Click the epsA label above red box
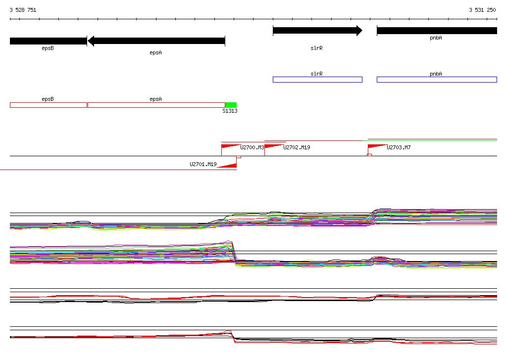The image size is (507, 353). pos(155,99)
